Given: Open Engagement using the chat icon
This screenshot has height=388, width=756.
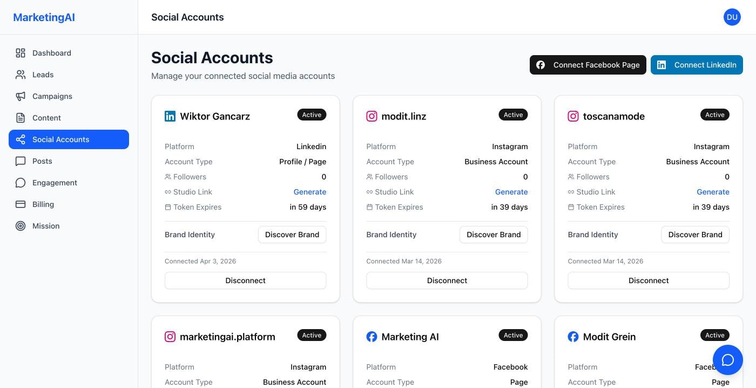Looking at the screenshot, I should point(21,183).
